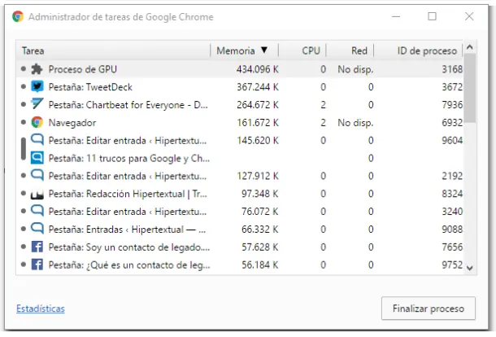Click the Chrome logo in the title bar
The height and width of the screenshot is (337, 496).
click(x=18, y=16)
